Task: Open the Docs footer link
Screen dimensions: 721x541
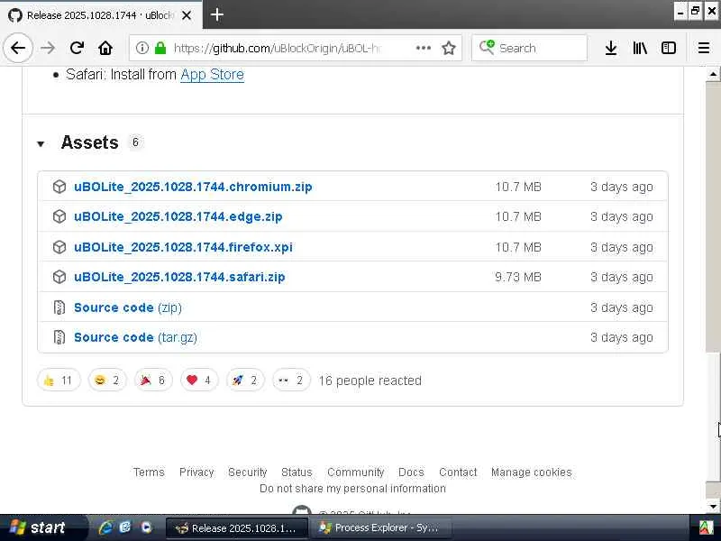Action: point(411,472)
